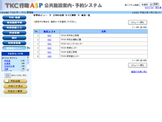Open the 利用実績入力 menu

(x=14, y=28)
